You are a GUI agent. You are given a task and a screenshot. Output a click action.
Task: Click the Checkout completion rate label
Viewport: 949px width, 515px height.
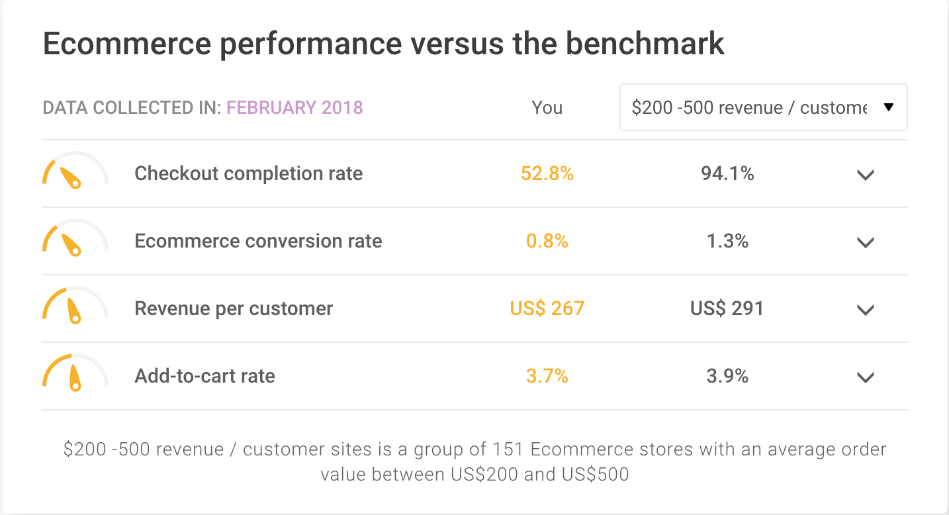[x=249, y=173]
